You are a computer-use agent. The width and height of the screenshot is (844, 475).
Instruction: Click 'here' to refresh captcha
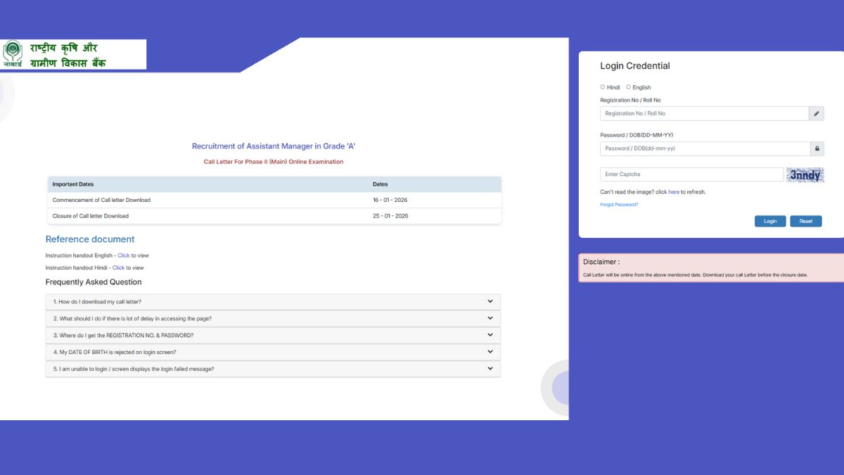point(673,192)
